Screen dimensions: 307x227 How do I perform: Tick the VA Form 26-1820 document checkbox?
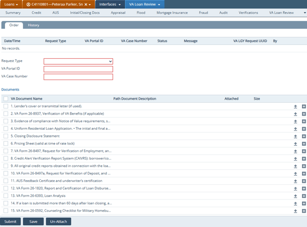coord(5,188)
